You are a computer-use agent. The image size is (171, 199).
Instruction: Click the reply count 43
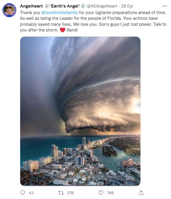tap(31, 193)
